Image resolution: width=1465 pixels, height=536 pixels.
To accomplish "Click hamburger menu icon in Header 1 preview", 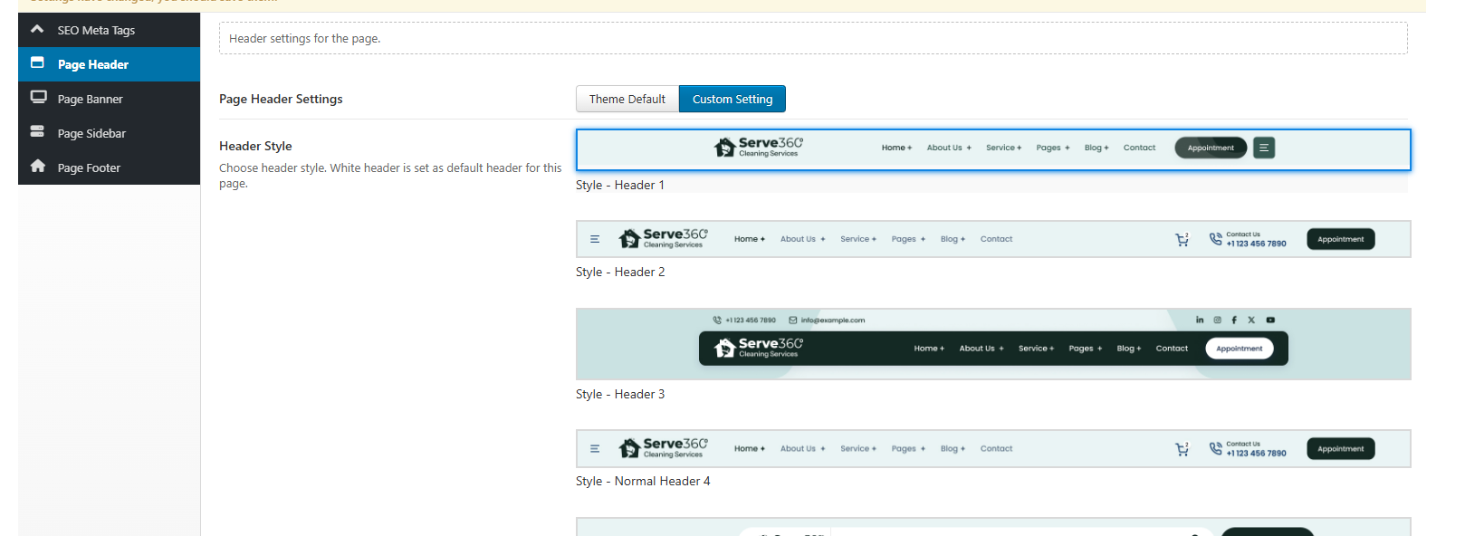I will (x=1264, y=148).
